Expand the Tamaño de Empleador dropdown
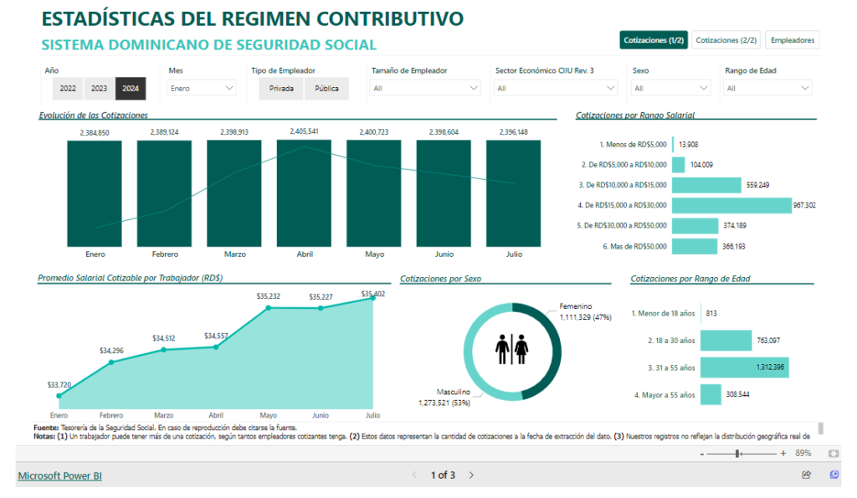 point(426,88)
